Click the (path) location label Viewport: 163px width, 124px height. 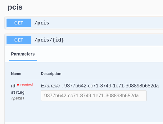tap(18, 98)
